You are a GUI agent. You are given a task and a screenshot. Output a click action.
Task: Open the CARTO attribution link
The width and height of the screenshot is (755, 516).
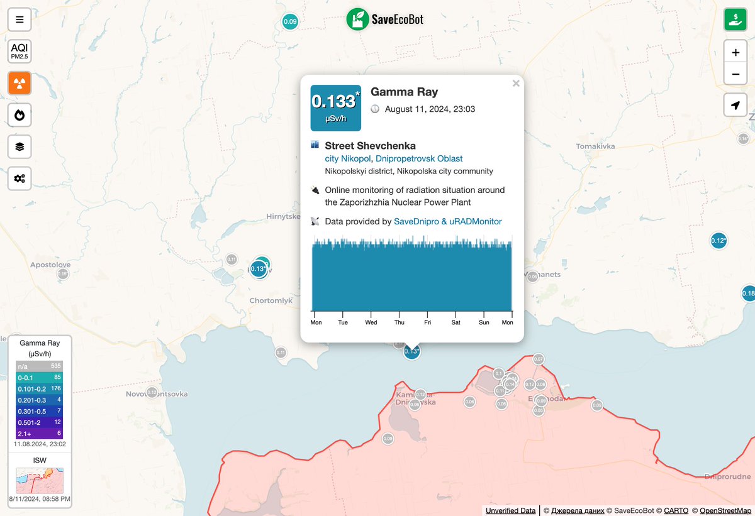pyautogui.click(x=676, y=510)
